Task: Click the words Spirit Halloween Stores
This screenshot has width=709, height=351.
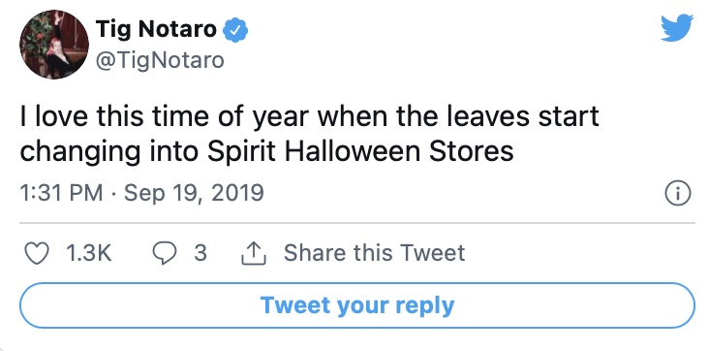Action: click(360, 151)
